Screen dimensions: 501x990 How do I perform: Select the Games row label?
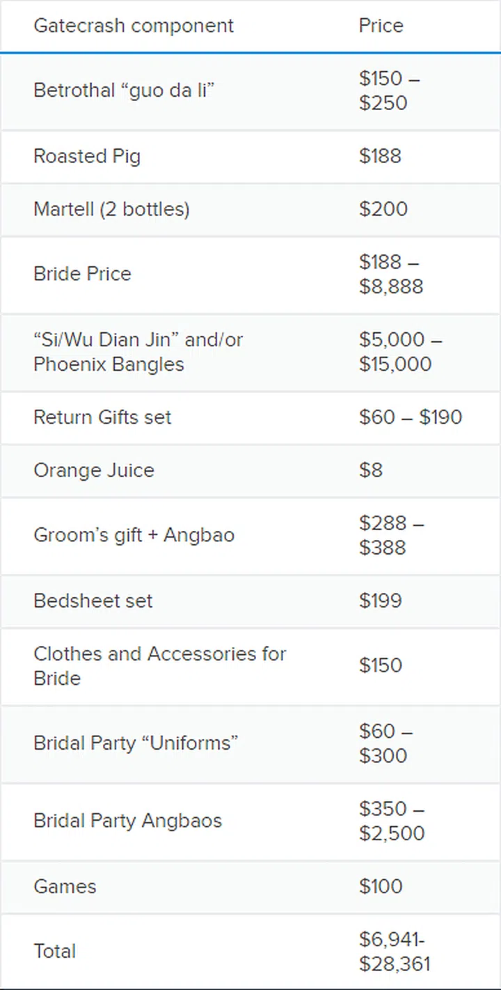point(65,886)
